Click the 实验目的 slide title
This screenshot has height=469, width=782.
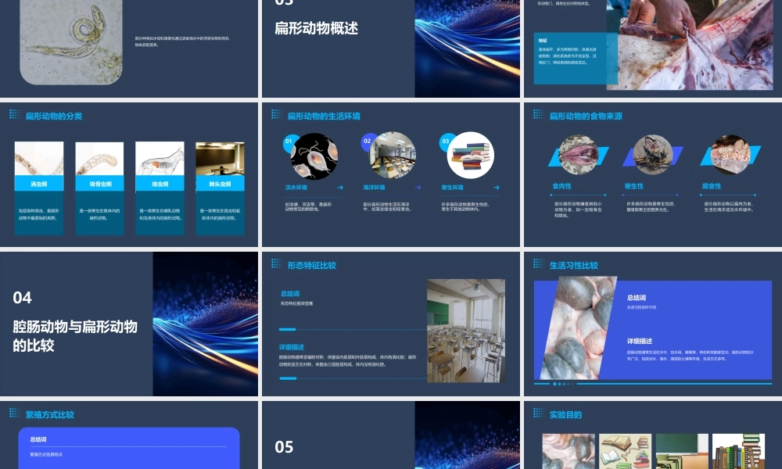point(565,414)
